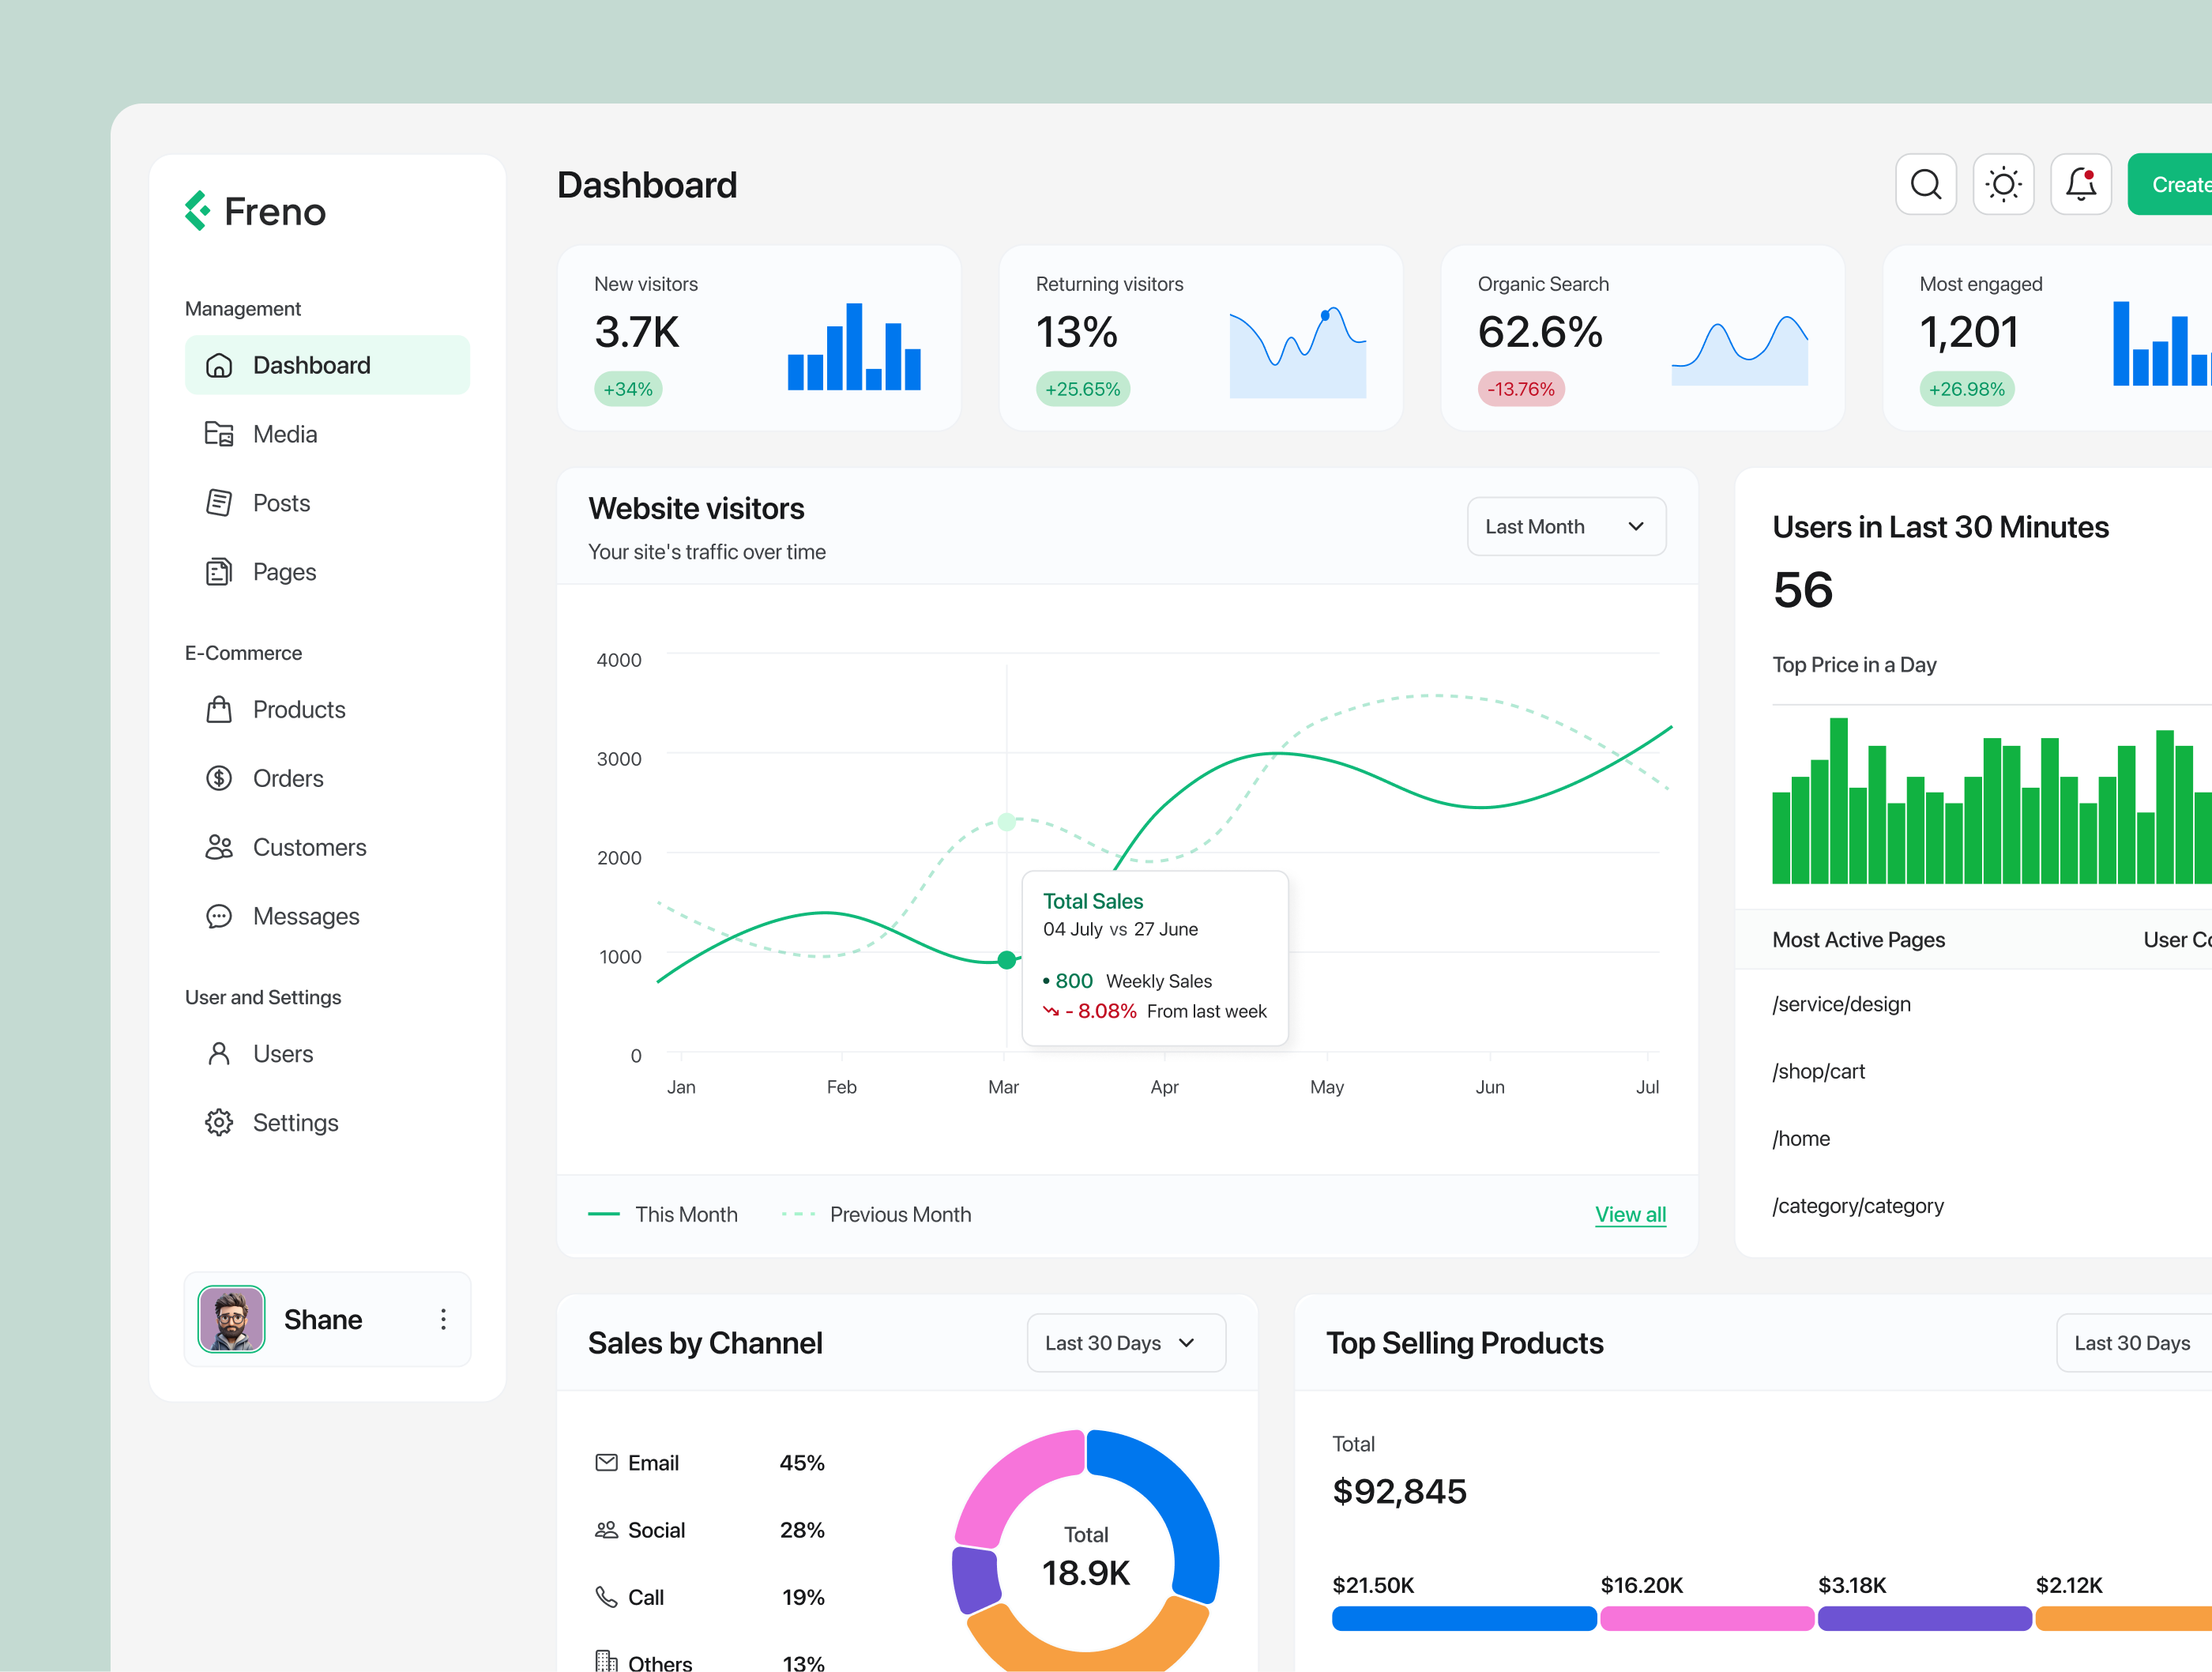Click the Media folder icon

(x=219, y=434)
